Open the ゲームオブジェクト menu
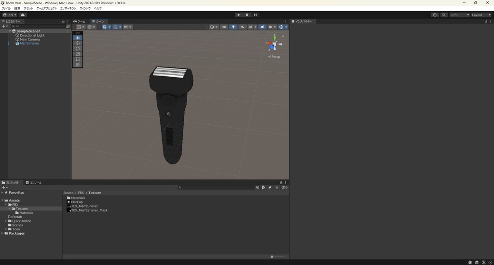The image size is (494, 265). point(46,9)
